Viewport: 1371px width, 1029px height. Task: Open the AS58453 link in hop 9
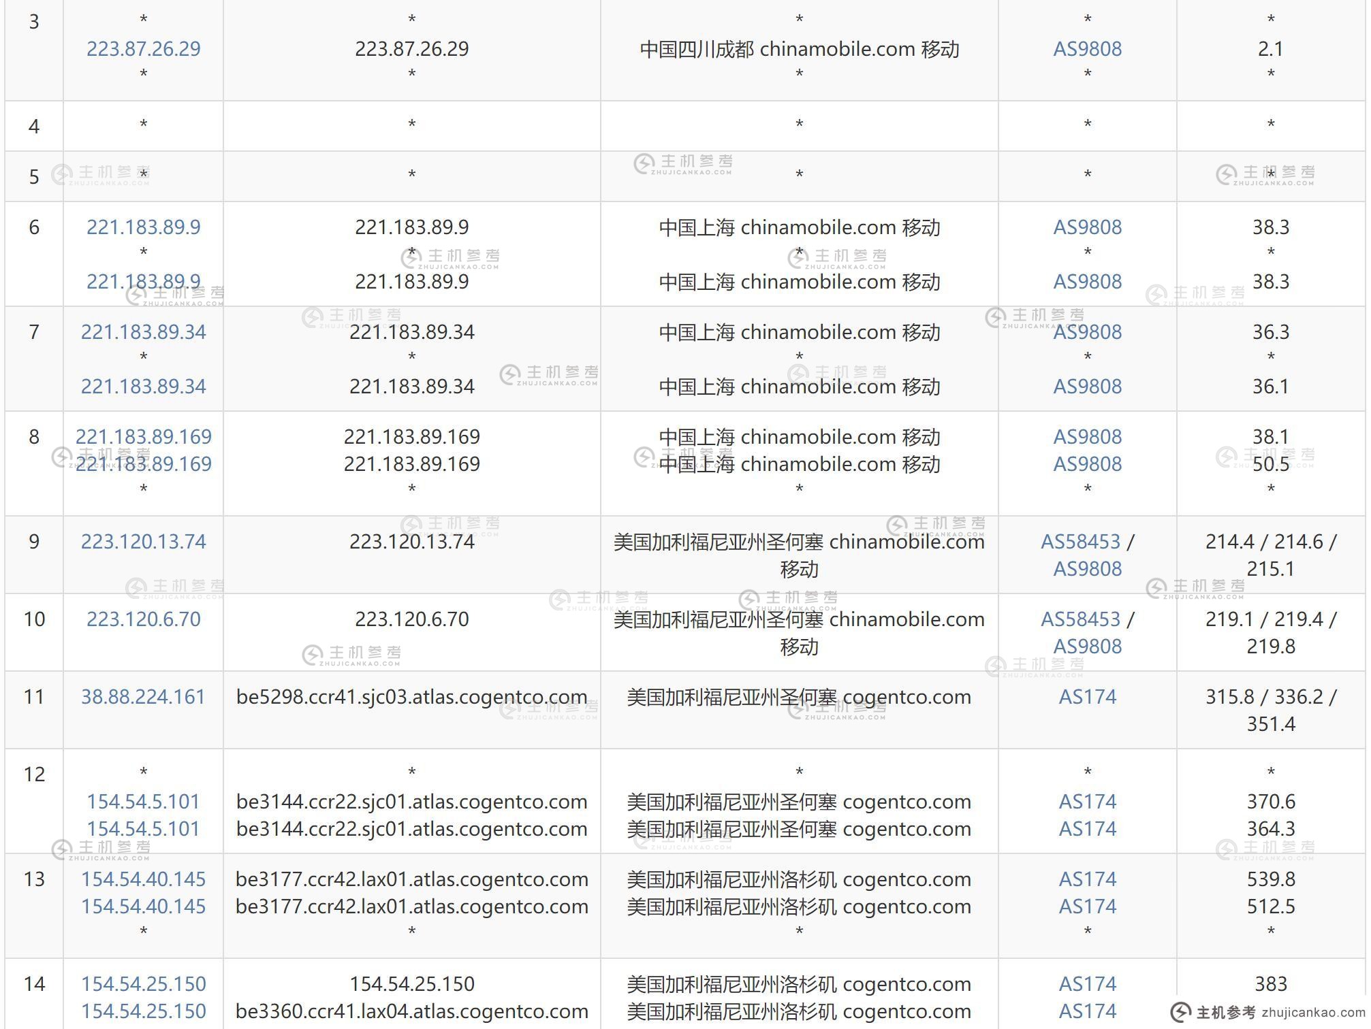tap(1080, 542)
